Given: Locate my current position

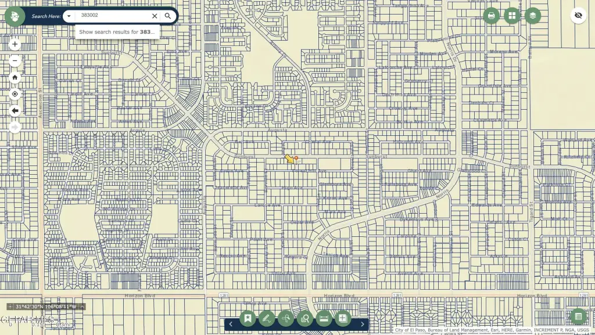Looking at the screenshot, I should [15, 94].
